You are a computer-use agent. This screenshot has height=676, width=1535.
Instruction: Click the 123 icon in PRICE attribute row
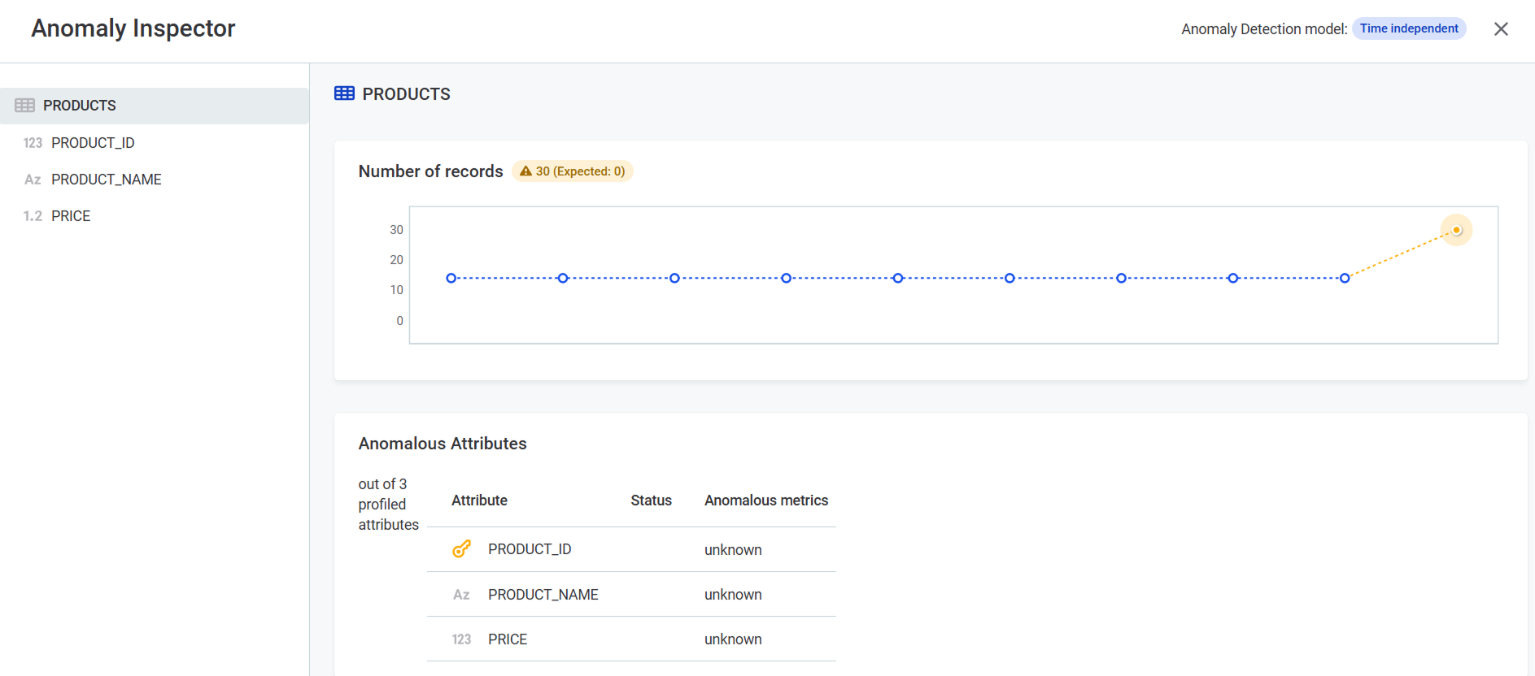coord(461,639)
